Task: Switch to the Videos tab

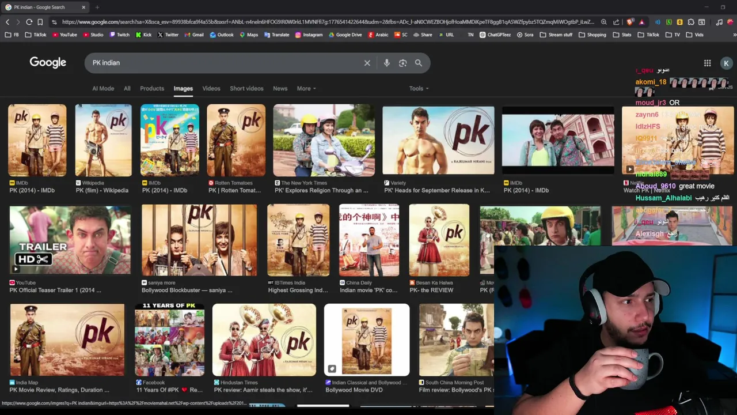Action: click(211, 88)
